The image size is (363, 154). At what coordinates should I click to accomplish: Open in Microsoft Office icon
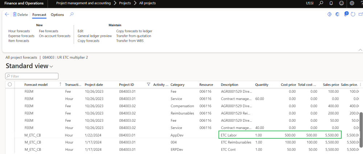(338, 14)
